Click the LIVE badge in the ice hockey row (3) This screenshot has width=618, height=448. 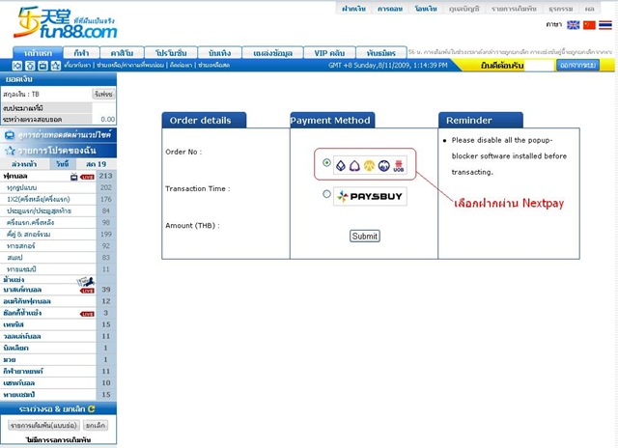[87, 314]
